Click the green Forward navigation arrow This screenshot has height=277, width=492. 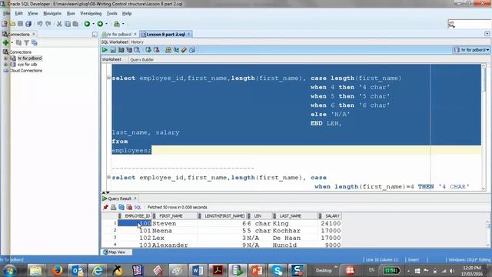[x=100, y=24]
